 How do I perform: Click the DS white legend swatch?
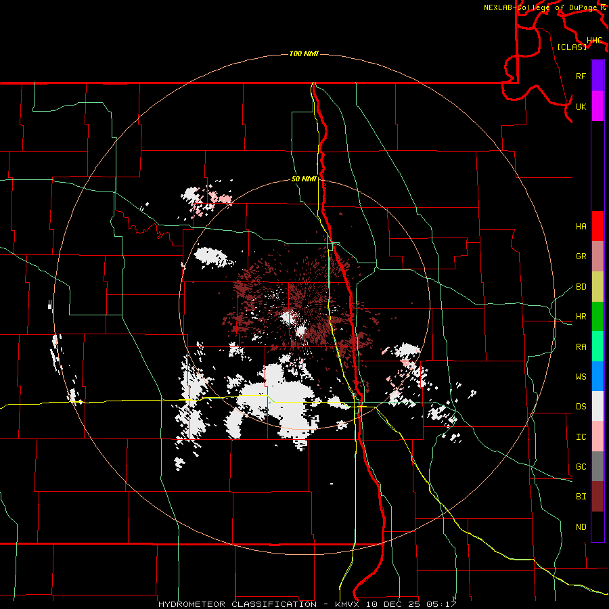click(597, 406)
